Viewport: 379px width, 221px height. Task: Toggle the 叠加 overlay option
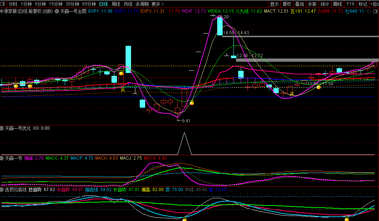(x=299, y=4)
